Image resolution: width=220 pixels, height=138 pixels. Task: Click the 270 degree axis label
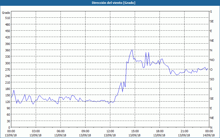[8, 70]
